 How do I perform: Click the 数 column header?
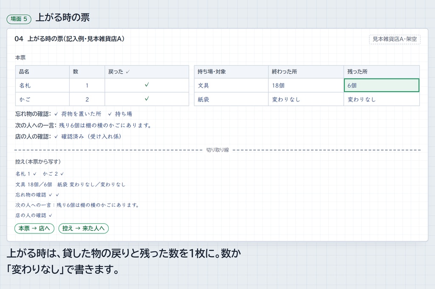coord(87,72)
